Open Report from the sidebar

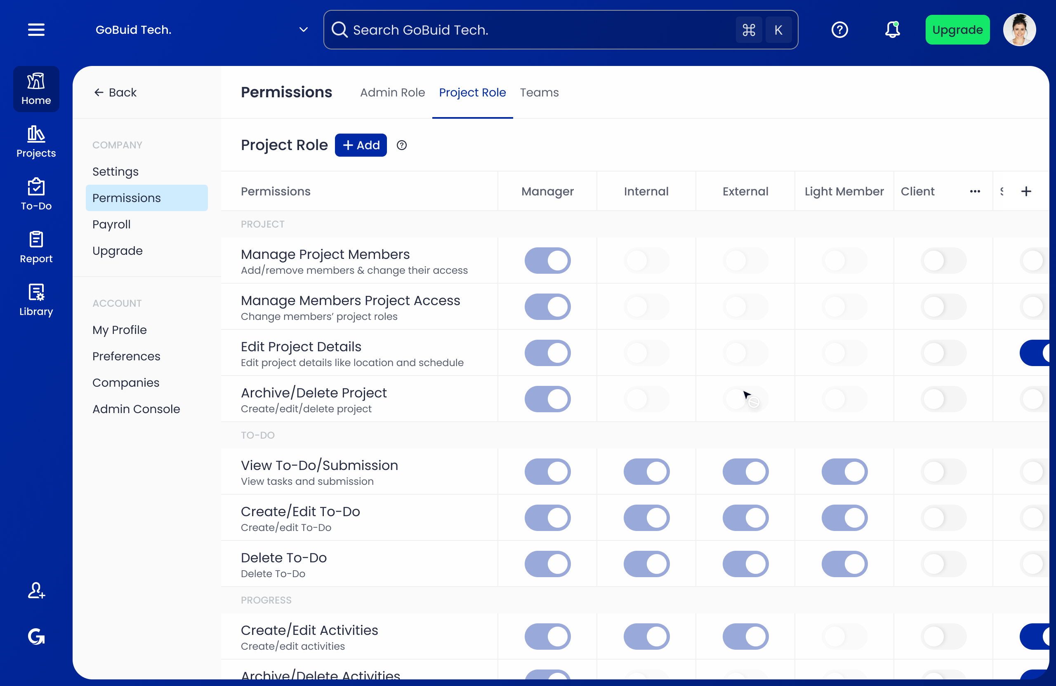click(x=36, y=247)
